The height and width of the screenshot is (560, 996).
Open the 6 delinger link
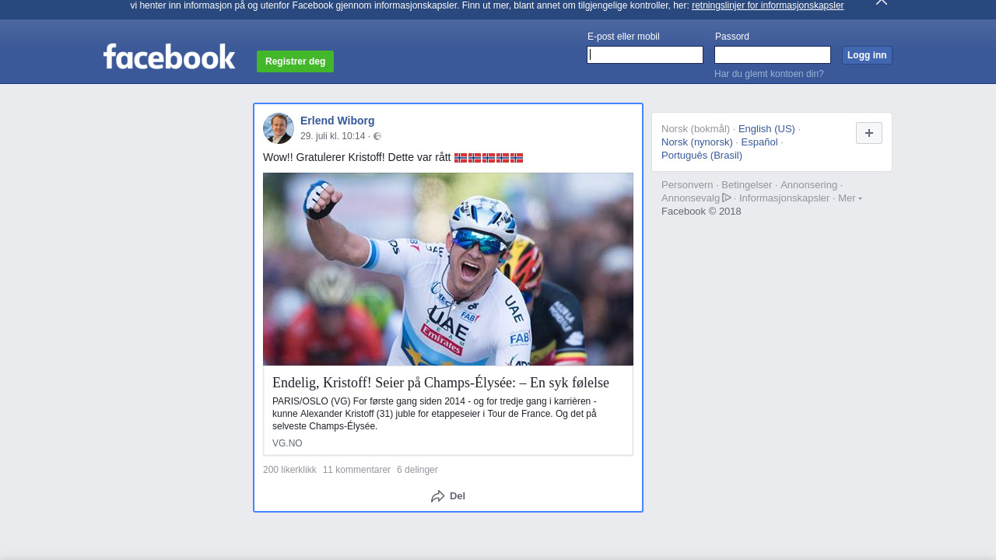point(417,470)
